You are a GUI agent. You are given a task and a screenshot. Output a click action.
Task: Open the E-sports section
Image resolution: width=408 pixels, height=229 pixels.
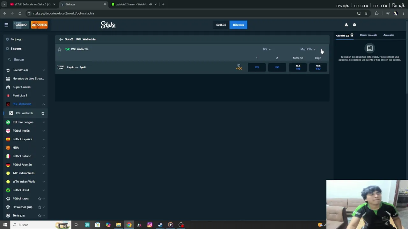(x=16, y=49)
